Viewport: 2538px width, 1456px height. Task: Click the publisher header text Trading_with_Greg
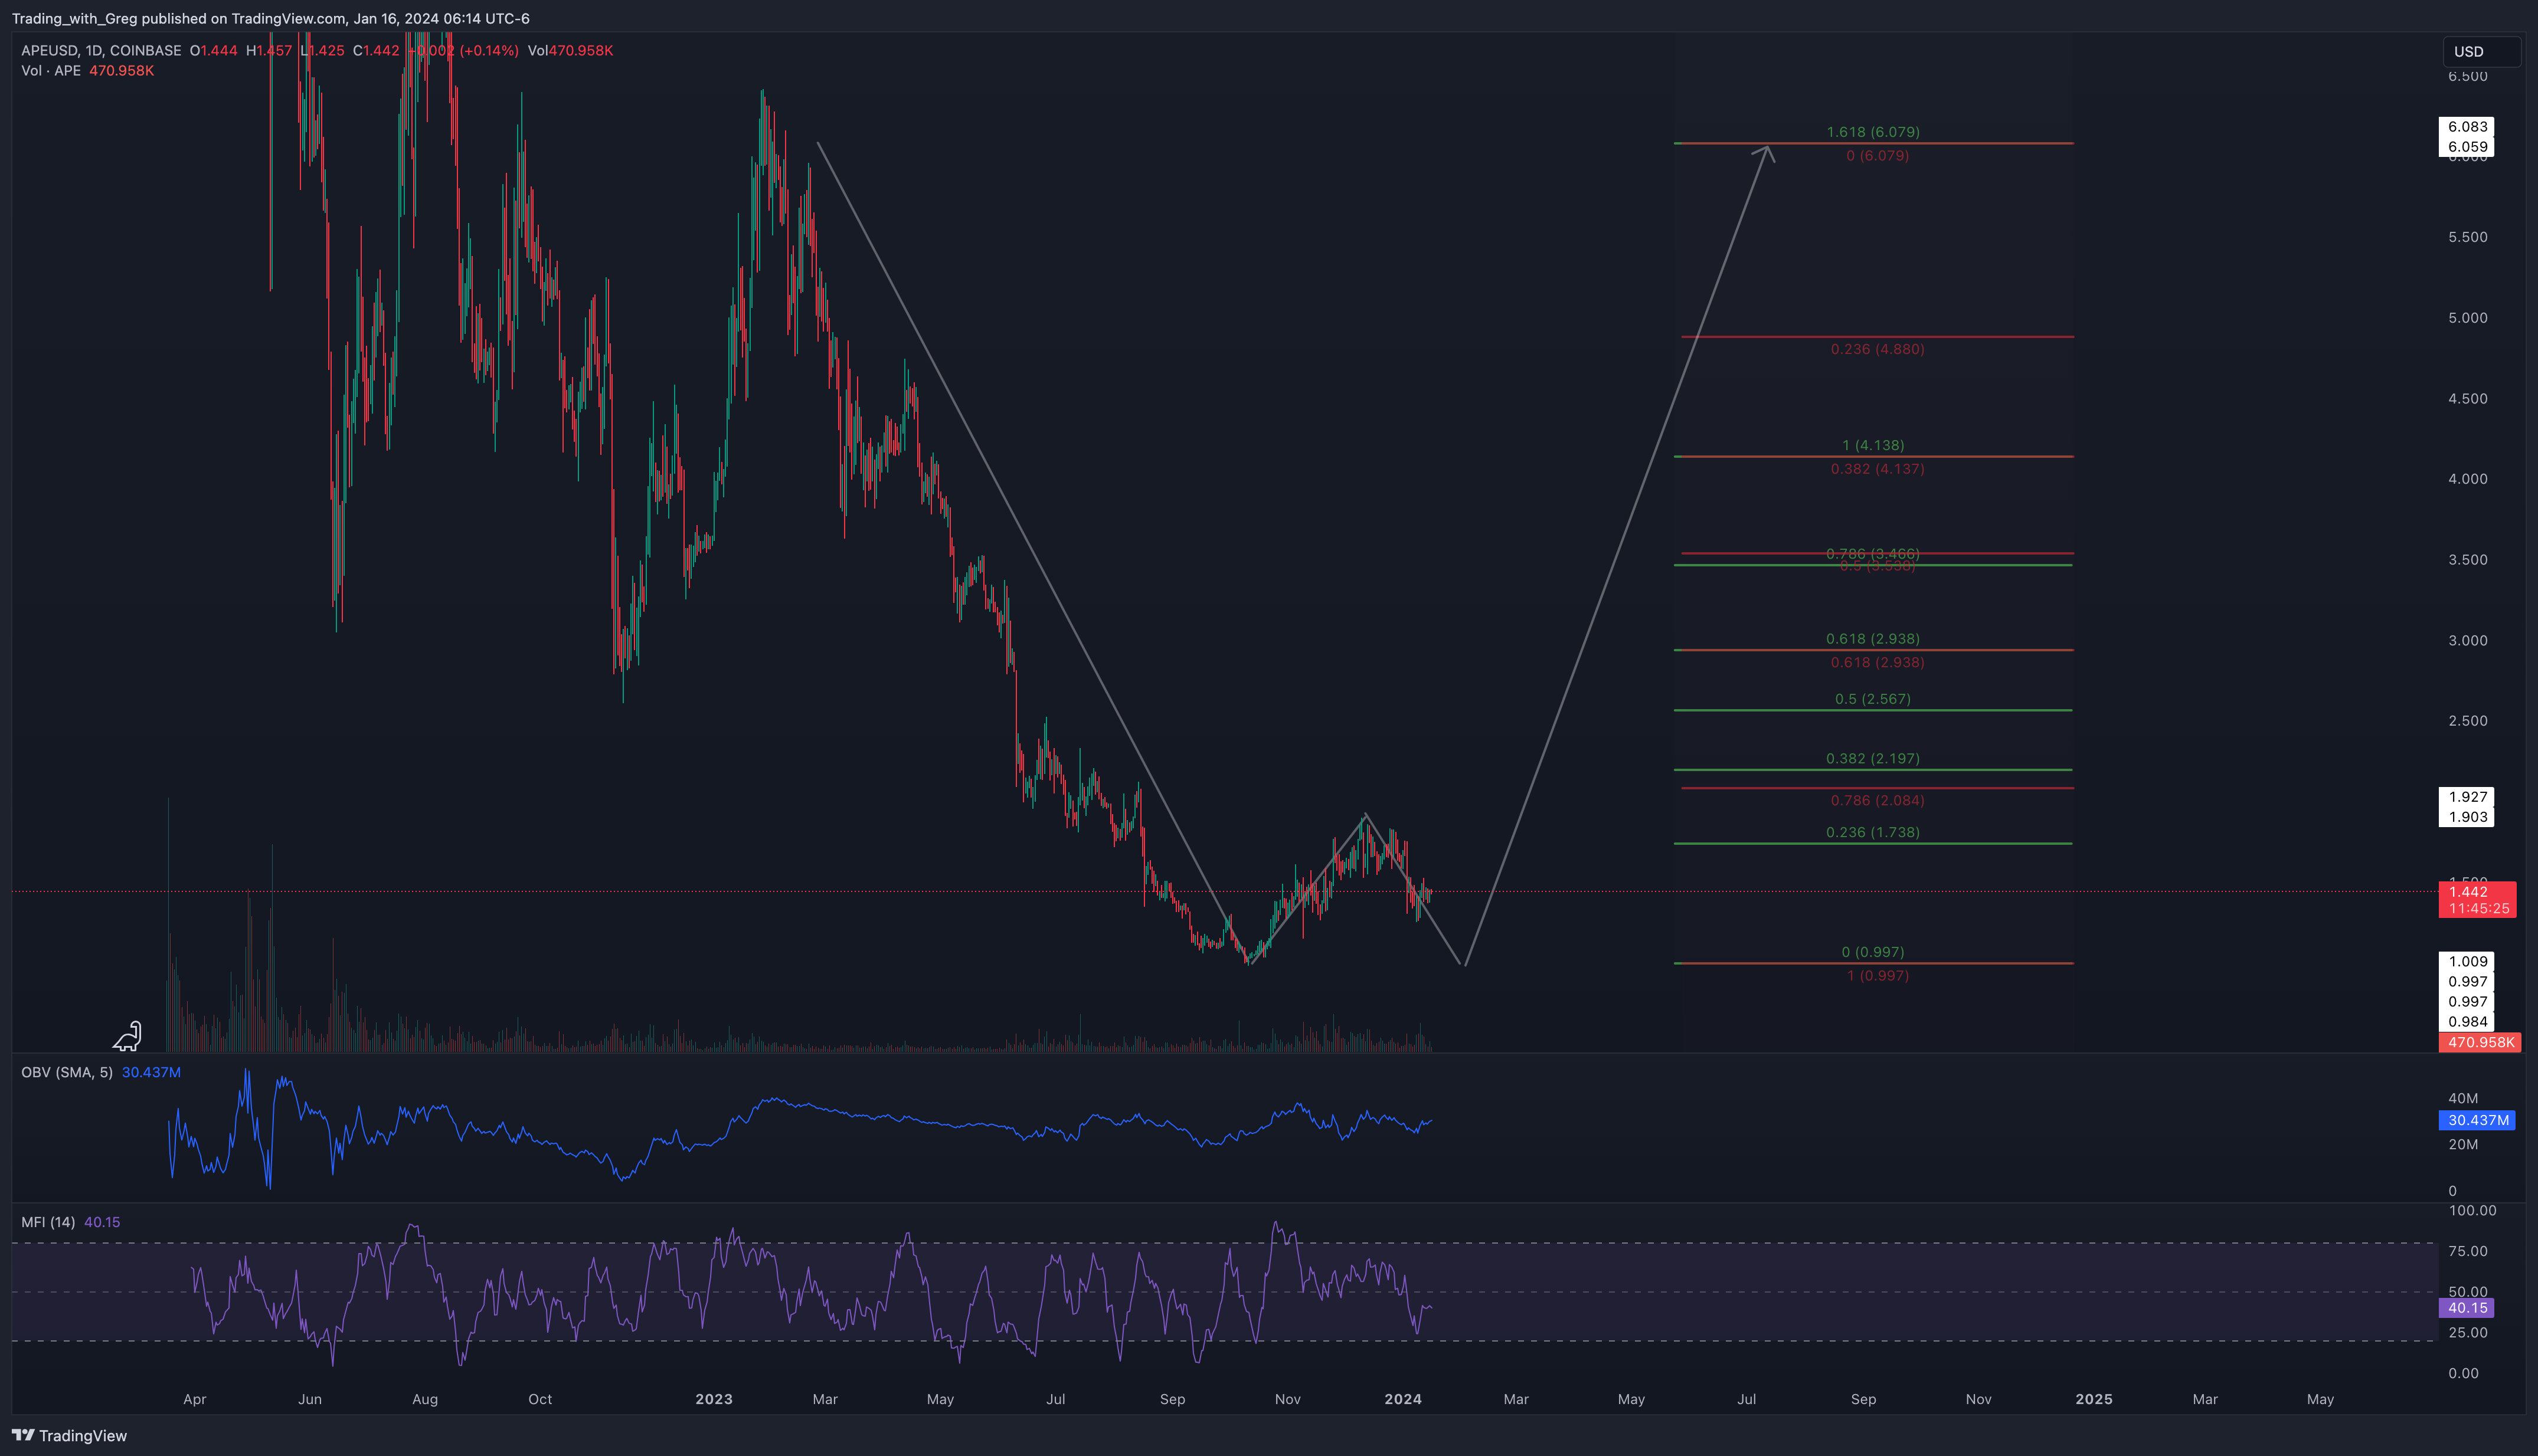pos(74,18)
